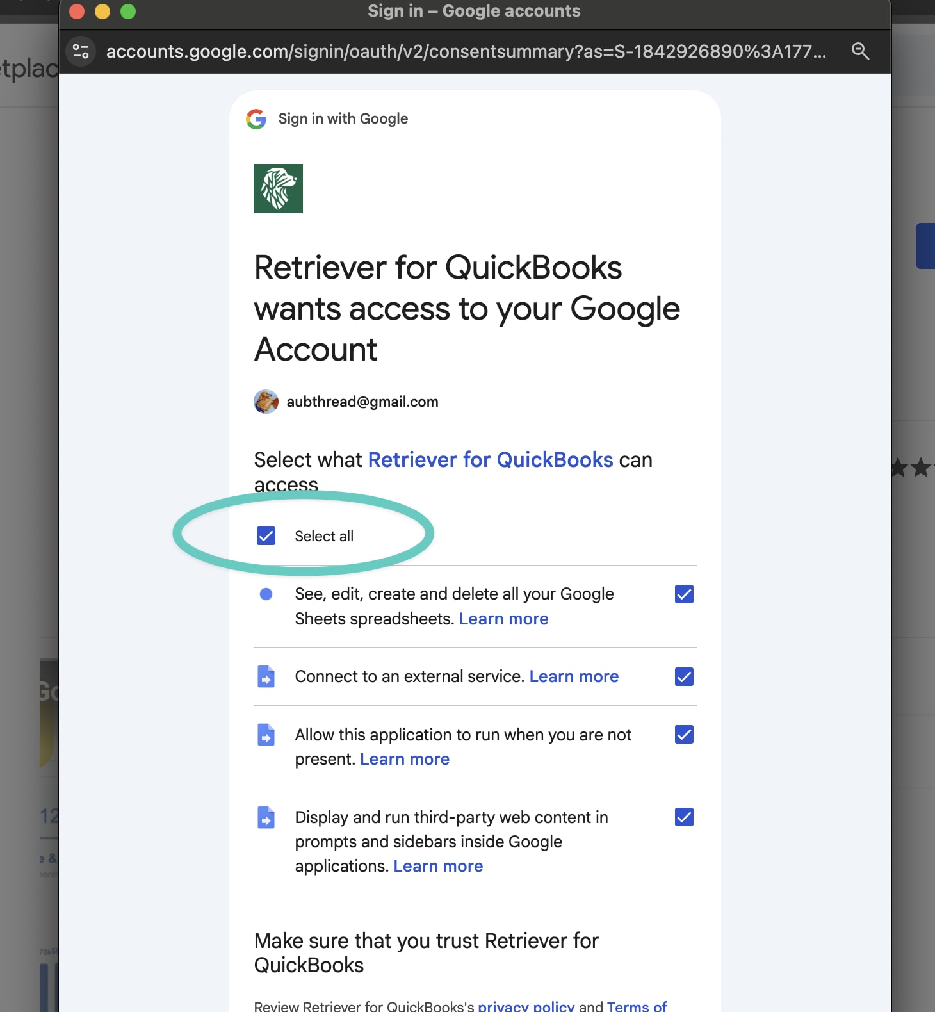Open Learn more for external service permission
935x1012 pixels.
(574, 676)
